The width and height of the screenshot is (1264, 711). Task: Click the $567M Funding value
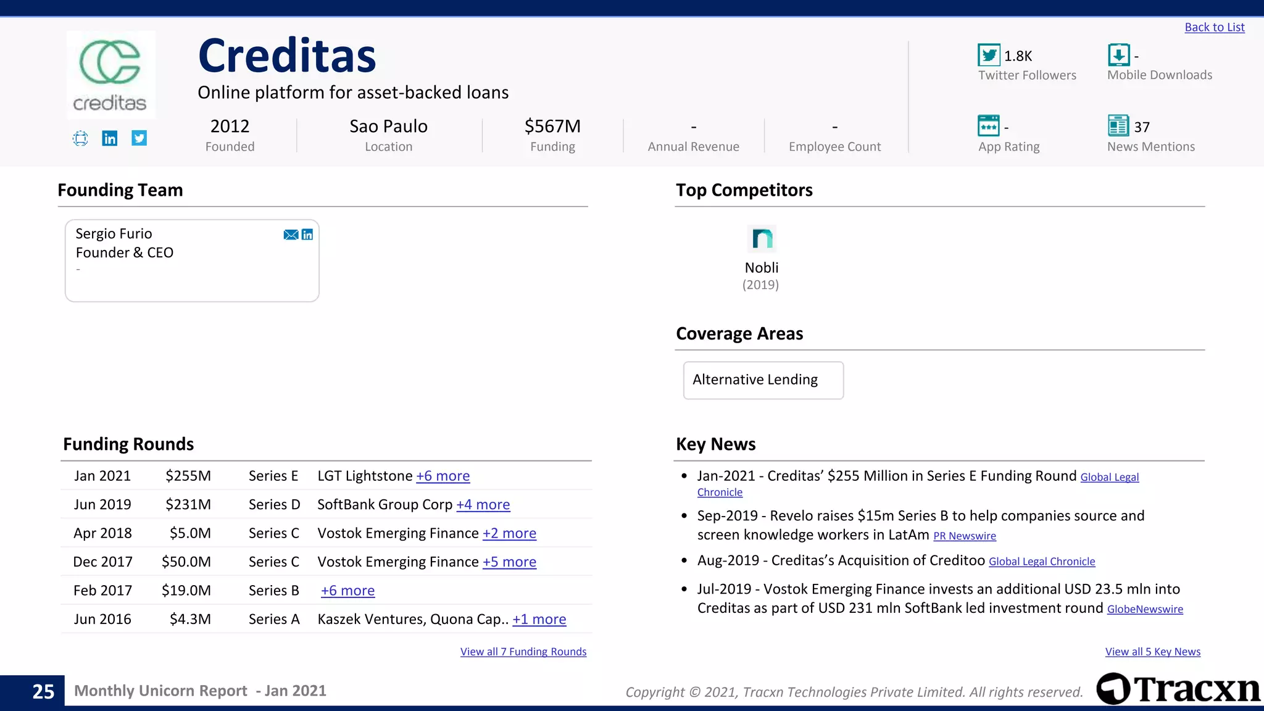(x=552, y=126)
